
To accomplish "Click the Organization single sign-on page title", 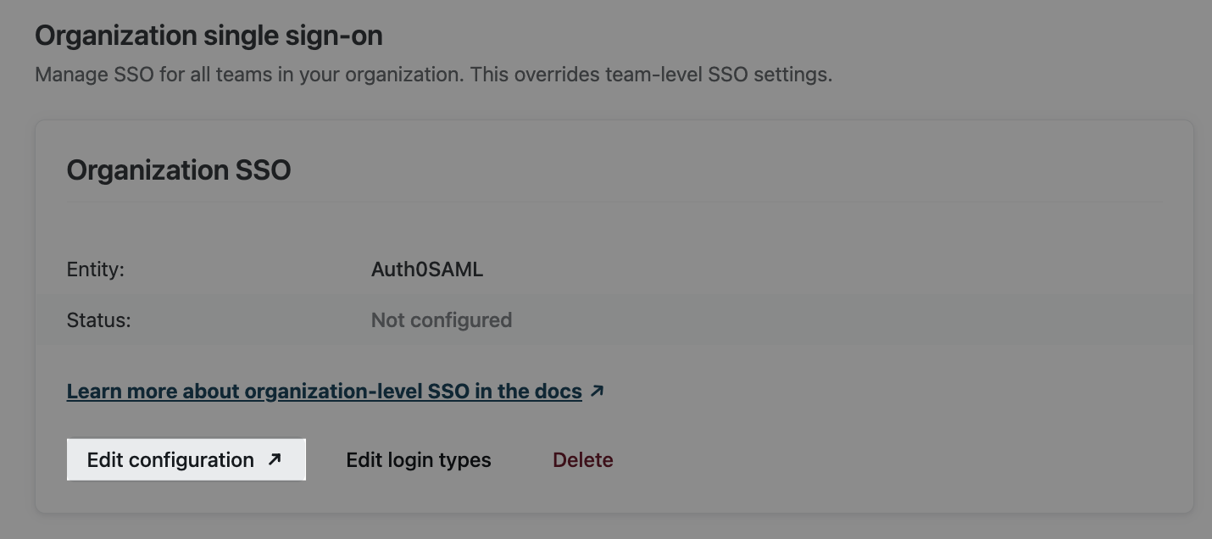I will [208, 36].
